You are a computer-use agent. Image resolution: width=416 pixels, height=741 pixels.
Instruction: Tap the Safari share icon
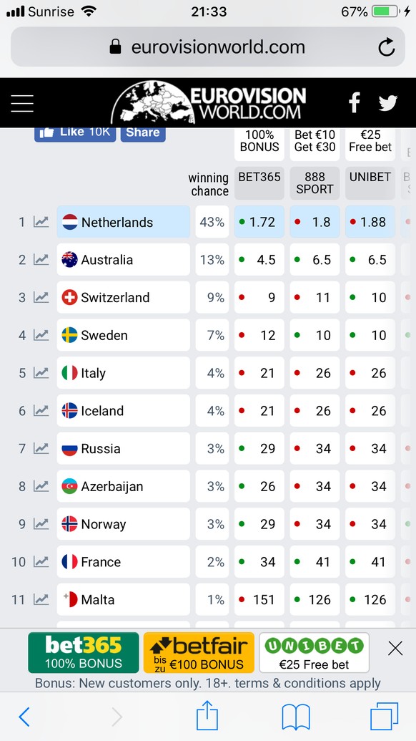click(x=207, y=716)
